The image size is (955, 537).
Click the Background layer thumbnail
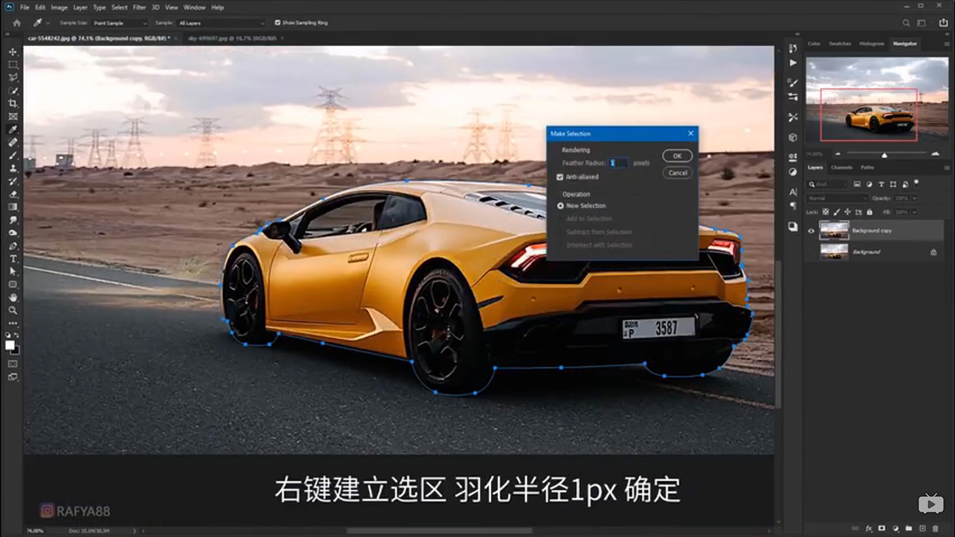click(x=833, y=251)
